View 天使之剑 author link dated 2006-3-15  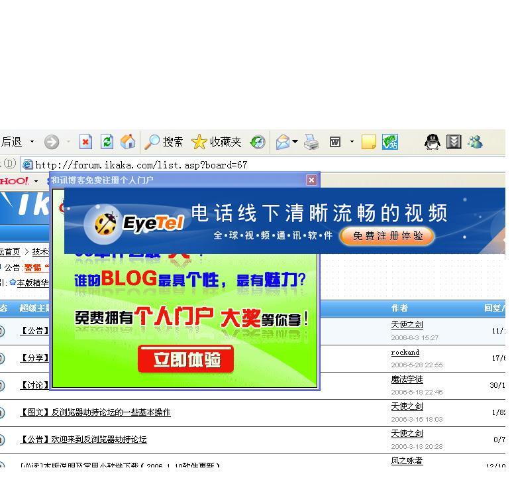(x=407, y=406)
